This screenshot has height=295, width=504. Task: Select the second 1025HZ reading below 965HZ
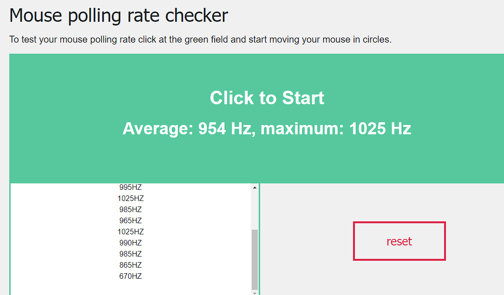coord(131,232)
